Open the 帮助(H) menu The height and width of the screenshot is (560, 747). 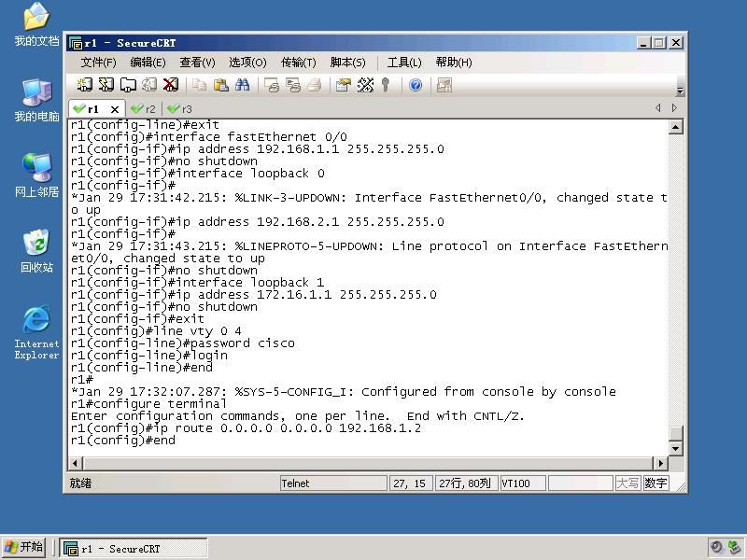454,63
